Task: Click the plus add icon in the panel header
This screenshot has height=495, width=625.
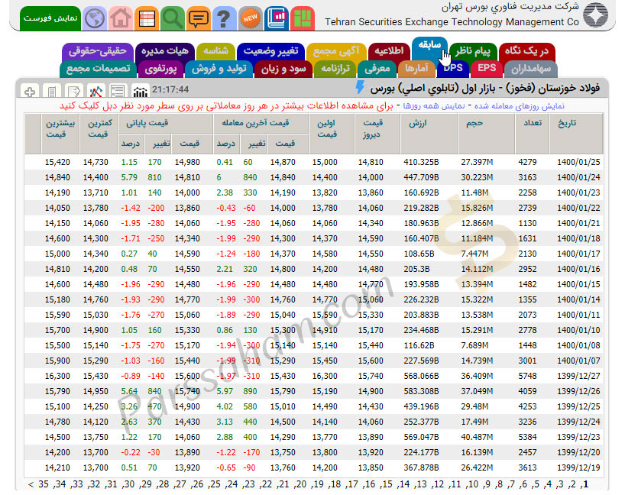Action: [x=30, y=92]
